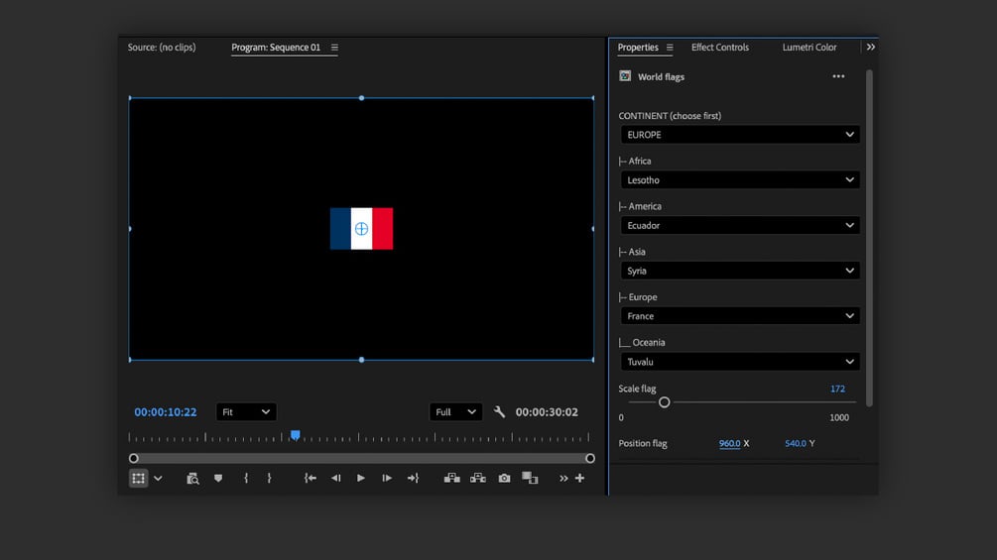The height and width of the screenshot is (560, 997).
Task: Click Position flag Y value 540.0
Action: coord(796,443)
